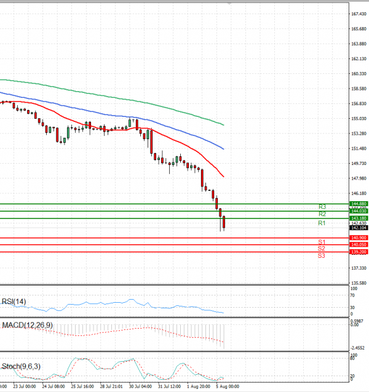Screen dimensions: 369x392
Task: Select the current price 142.104 tag
Action: (359, 228)
